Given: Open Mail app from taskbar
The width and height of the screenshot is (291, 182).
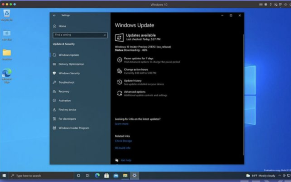Looking at the screenshot, I should click(116, 175).
